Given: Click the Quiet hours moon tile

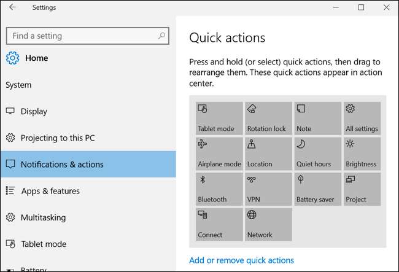Looking at the screenshot, I should tap(317, 153).
